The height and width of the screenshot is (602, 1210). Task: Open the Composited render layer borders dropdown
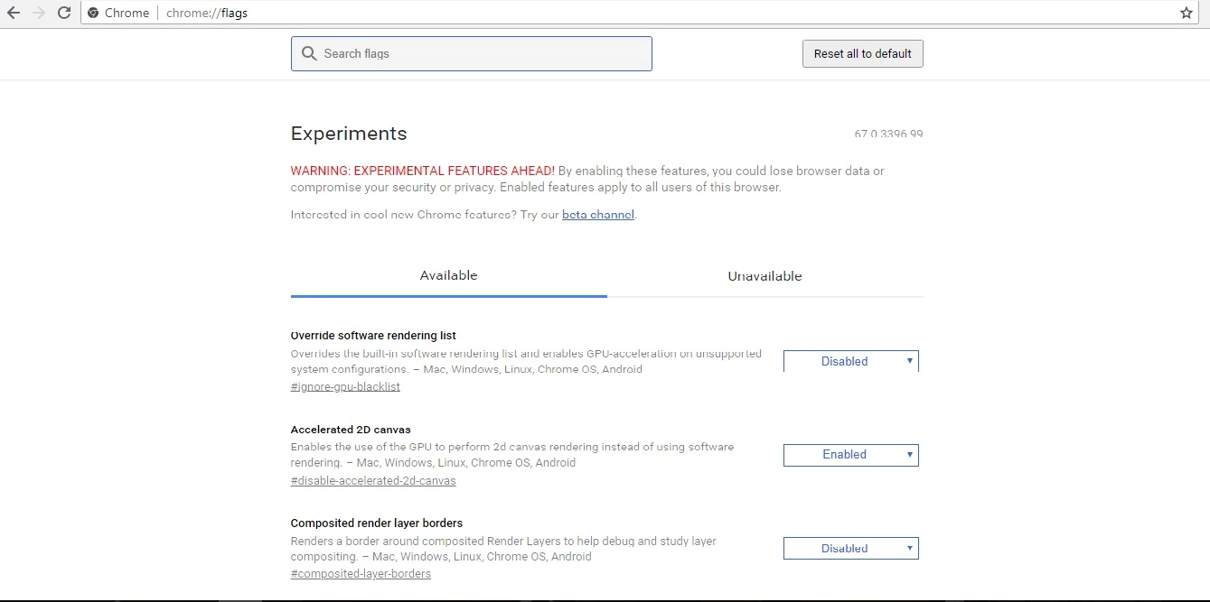[x=850, y=548]
